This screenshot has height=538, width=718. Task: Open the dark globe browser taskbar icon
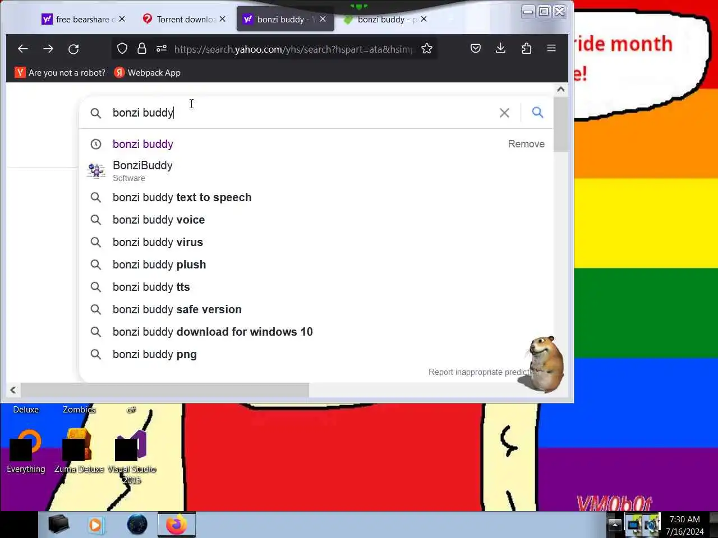[137, 525]
